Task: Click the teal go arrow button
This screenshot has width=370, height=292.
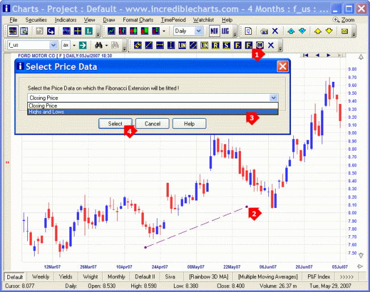Action: tap(82, 45)
